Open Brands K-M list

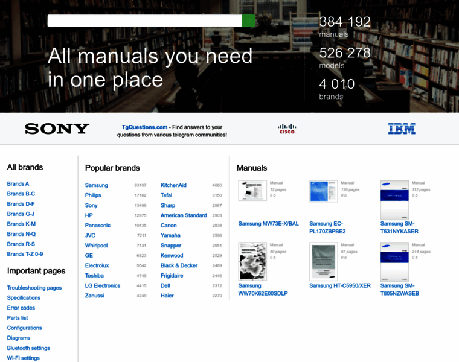[x=21, y=224]
